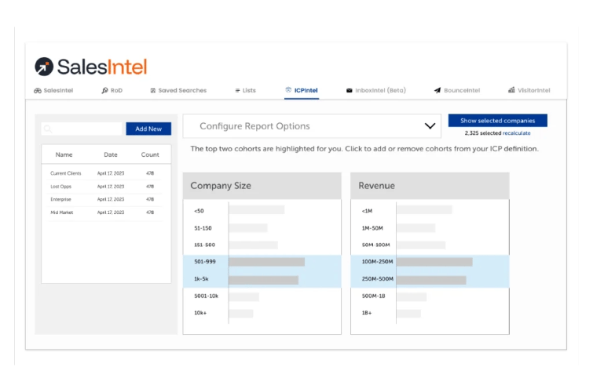Image resolution: width=593 pixels, height=392 pixels.
Task: Click the Lists tab icon
Action: tap(237, 91)
